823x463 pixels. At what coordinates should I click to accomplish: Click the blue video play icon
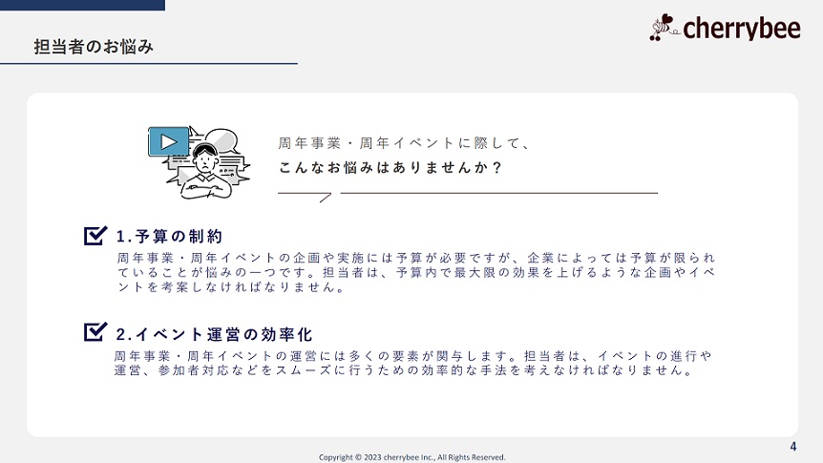(169, 142)
